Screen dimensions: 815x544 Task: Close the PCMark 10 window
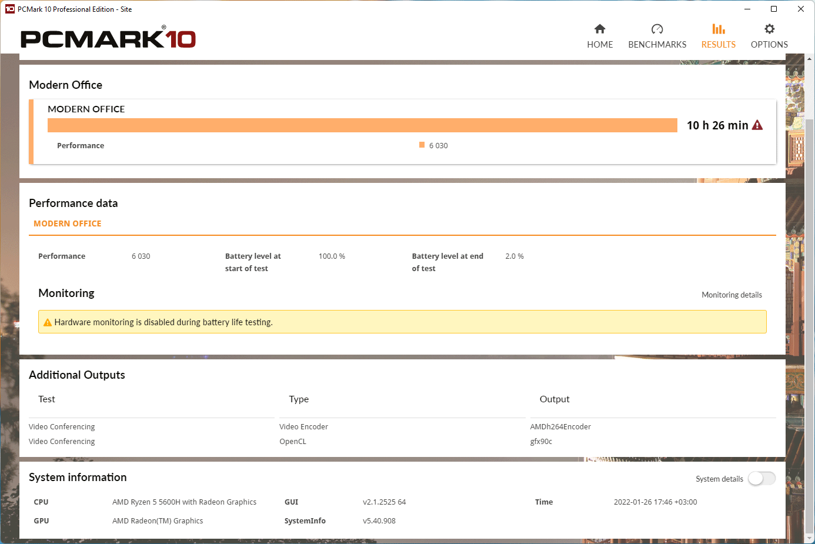801,9
